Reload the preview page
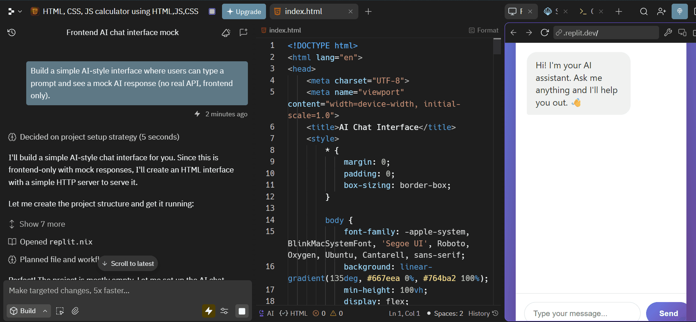Image resolution: width=696 pixels, height=322 pixels. point(545,32)
